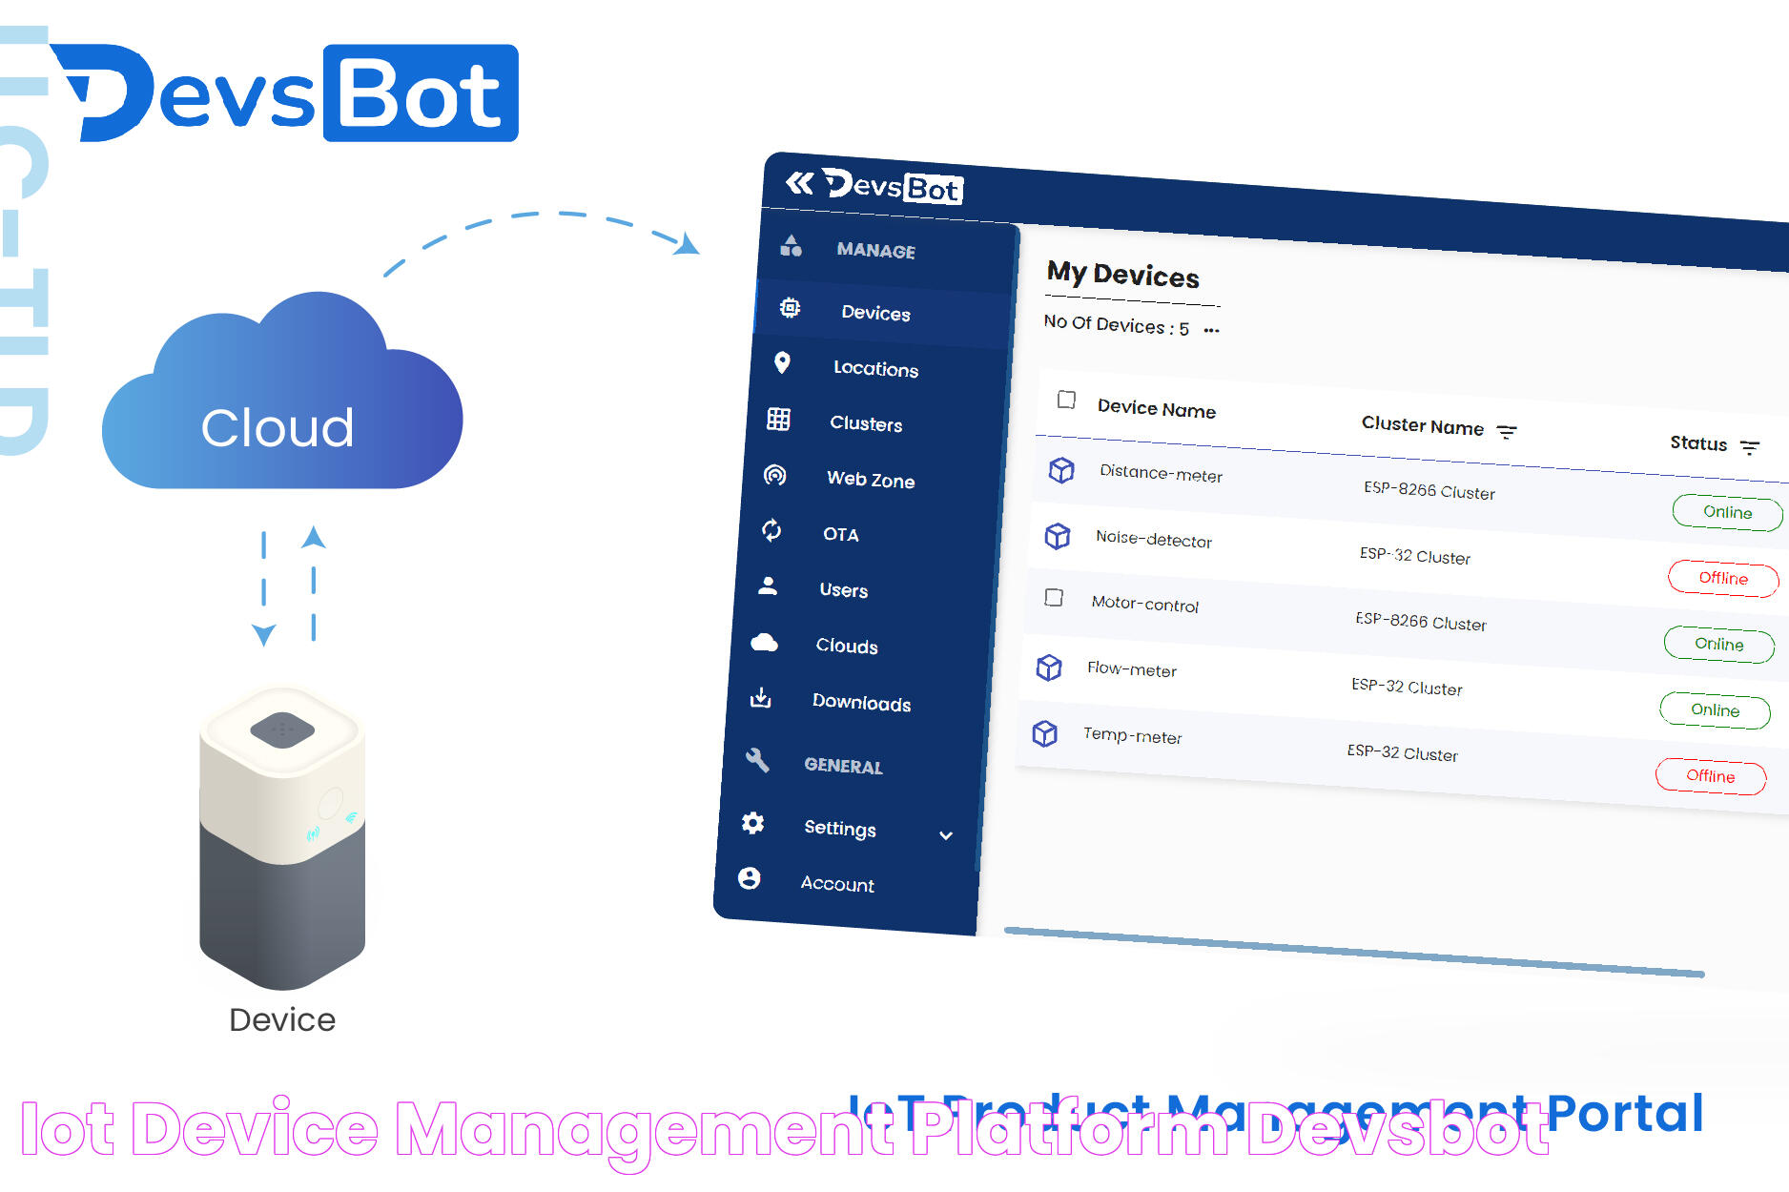Click the Offline badge for Noise-detector
1789x1192 pixels.
point(1723,578)
